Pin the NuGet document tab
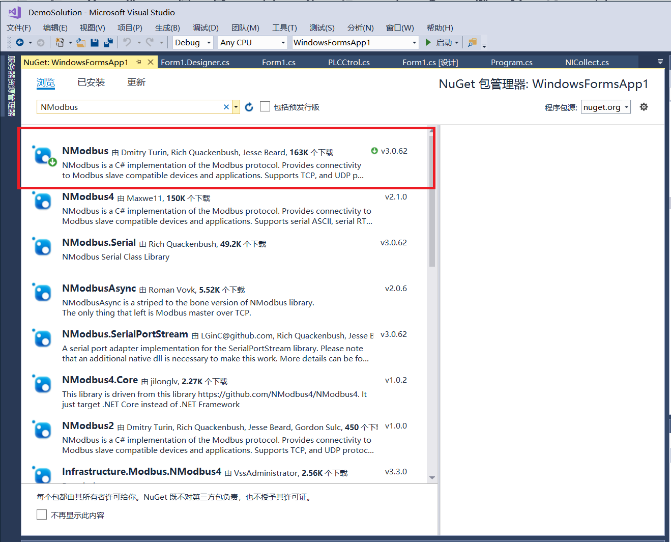This screenshot has height=542, width=671. pos(139,62)
